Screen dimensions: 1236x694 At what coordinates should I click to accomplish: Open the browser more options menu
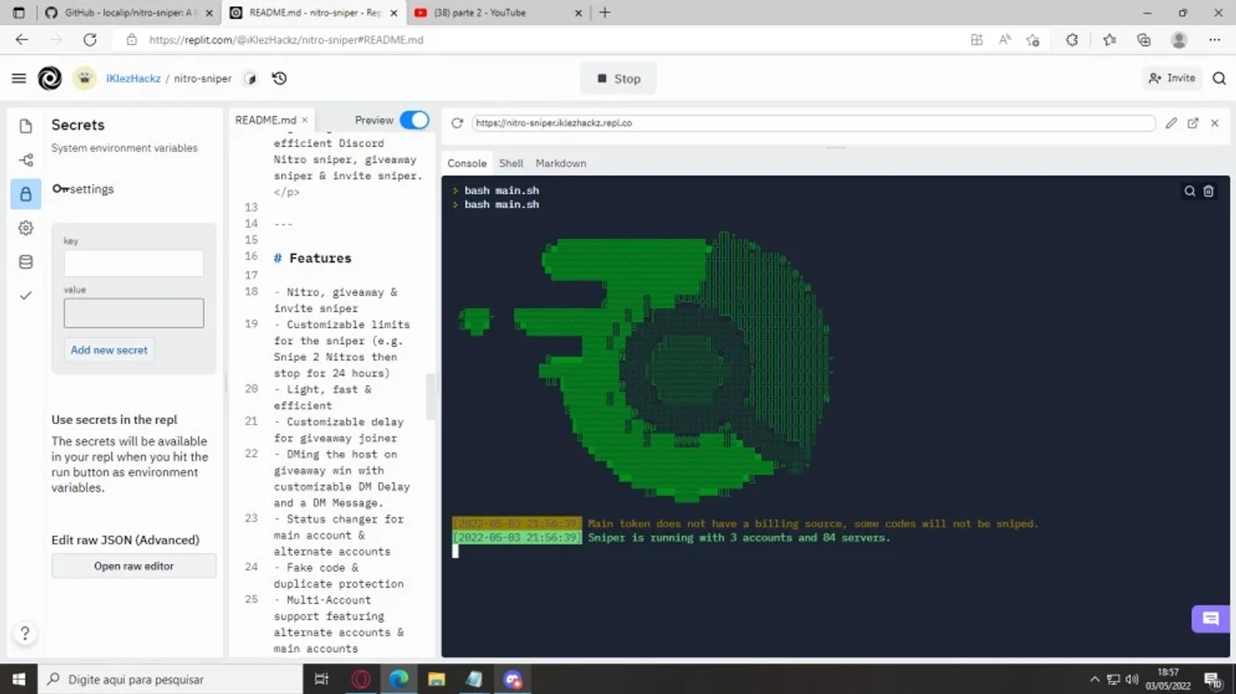1215,40
